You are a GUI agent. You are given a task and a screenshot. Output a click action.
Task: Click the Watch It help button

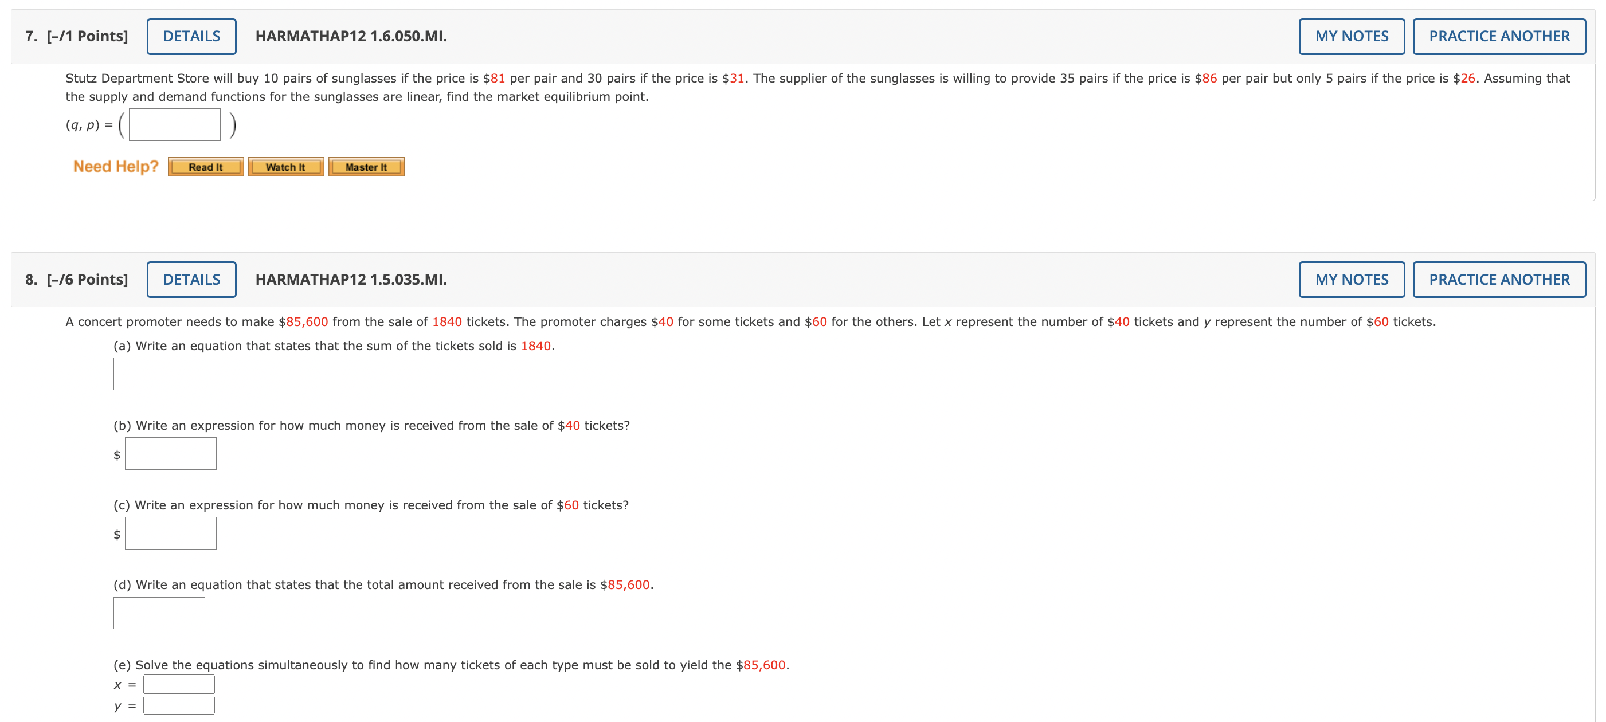[285, 167]
